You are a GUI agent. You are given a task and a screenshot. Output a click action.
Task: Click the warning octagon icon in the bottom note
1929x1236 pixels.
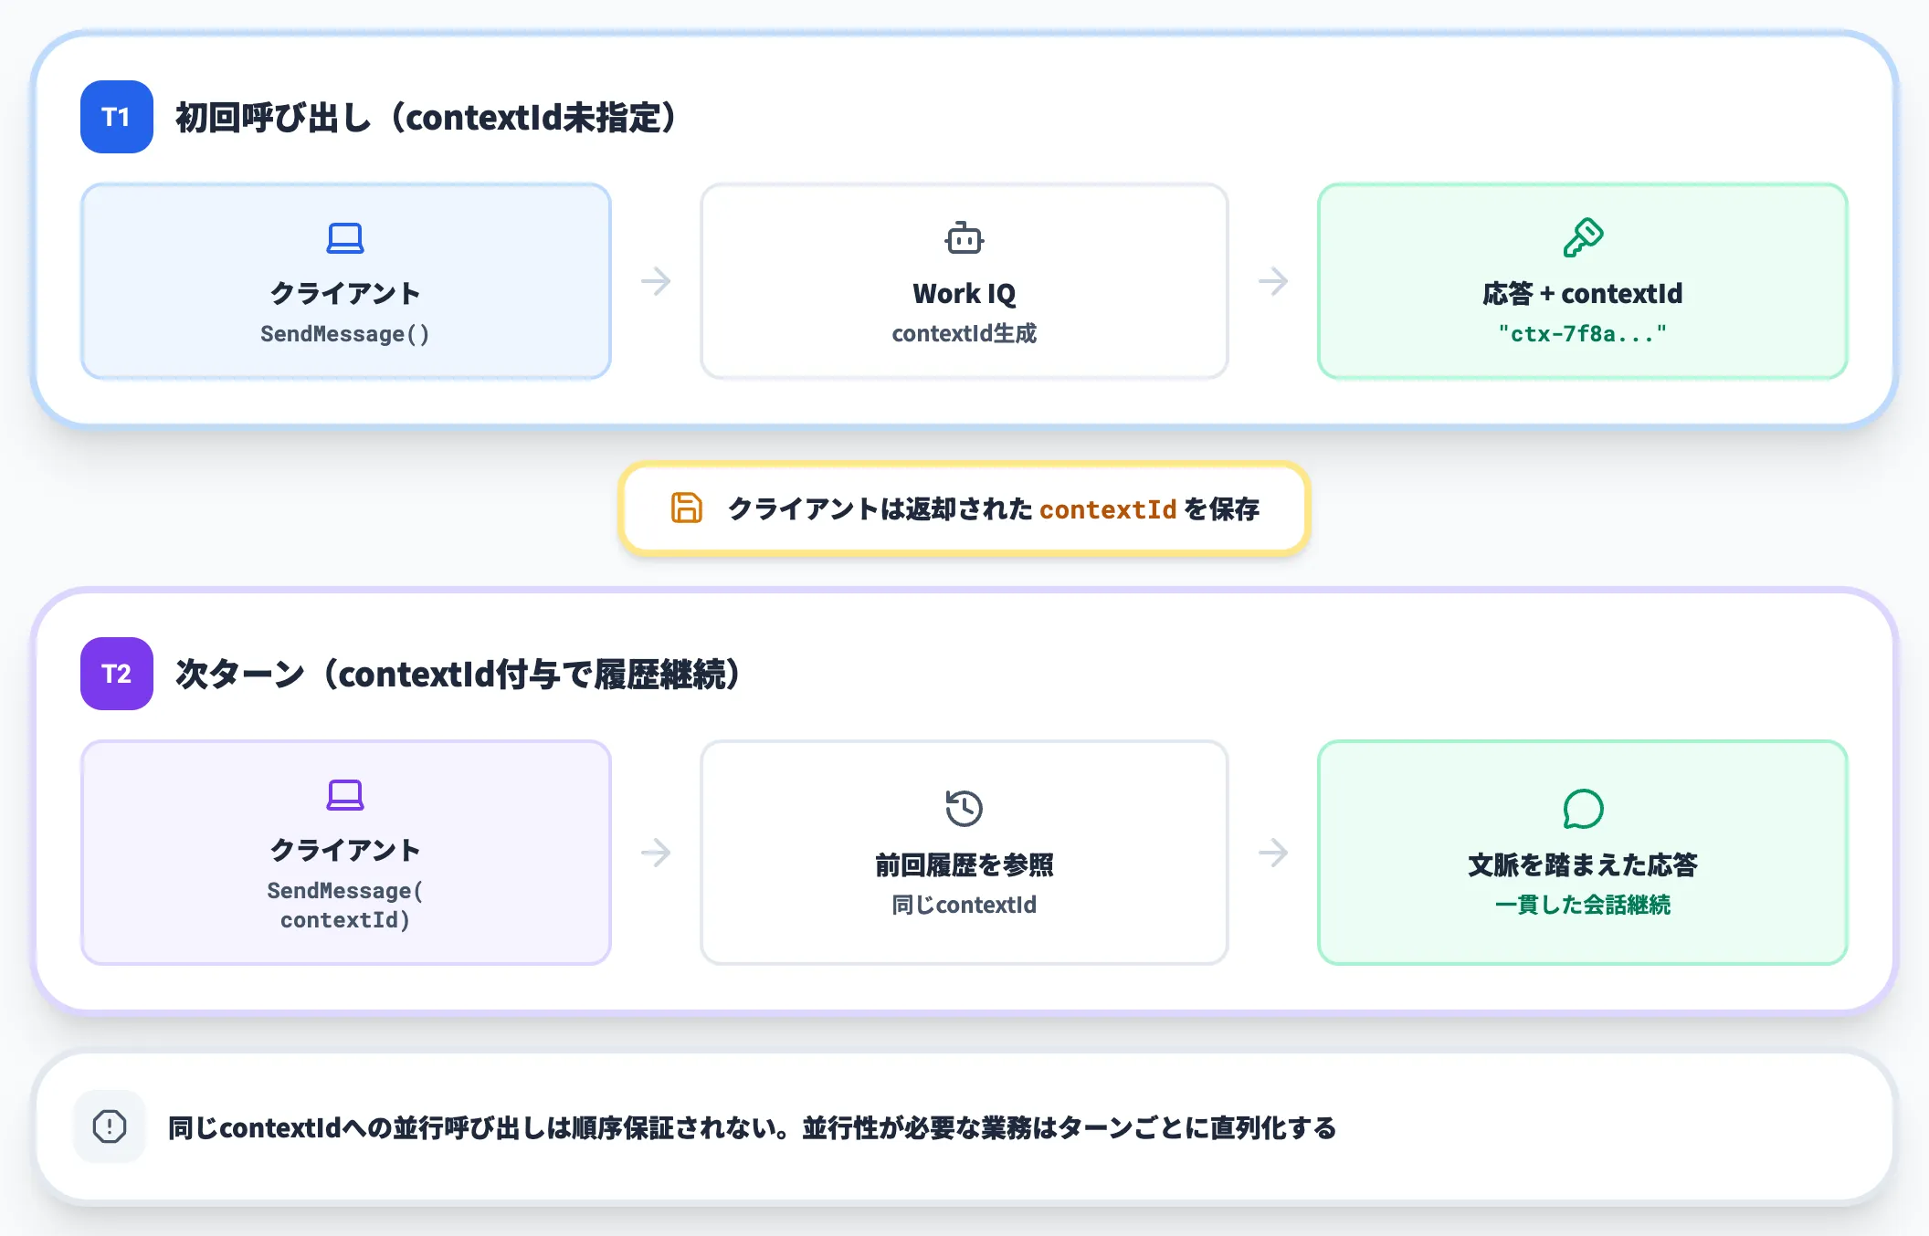(x=110, y=1126)
